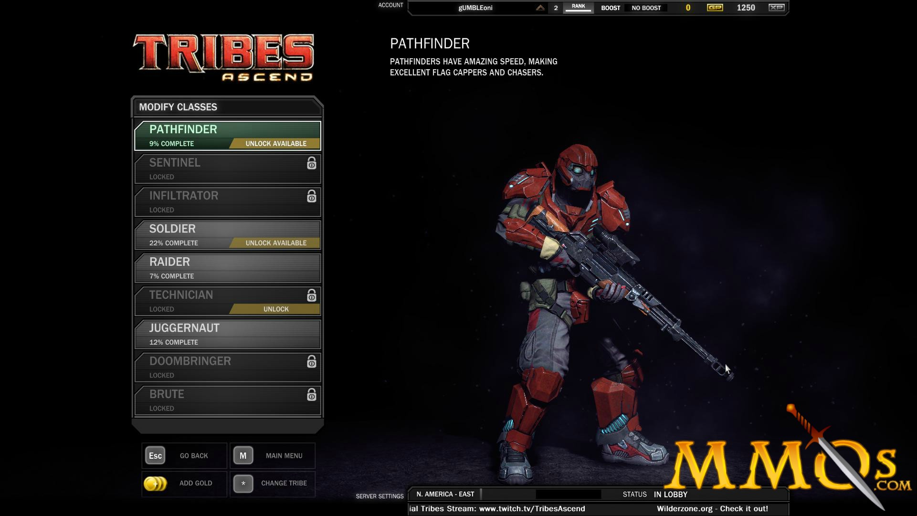Click the Wilderzone.org ticker text
The height and width of the screenshot is (516, 917).
coord(712,509)
